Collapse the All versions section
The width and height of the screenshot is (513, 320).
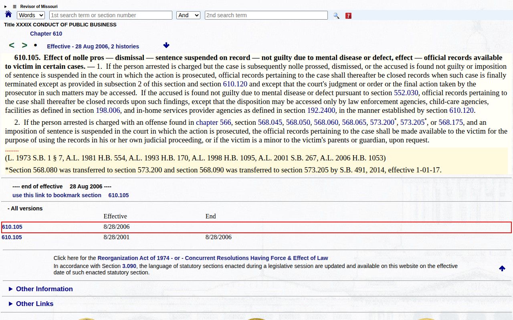pos(25,208)
